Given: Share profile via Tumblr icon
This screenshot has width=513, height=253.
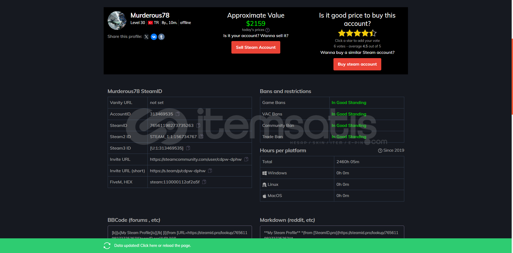Looking at the screenshot, I should [x=161, y=37].
